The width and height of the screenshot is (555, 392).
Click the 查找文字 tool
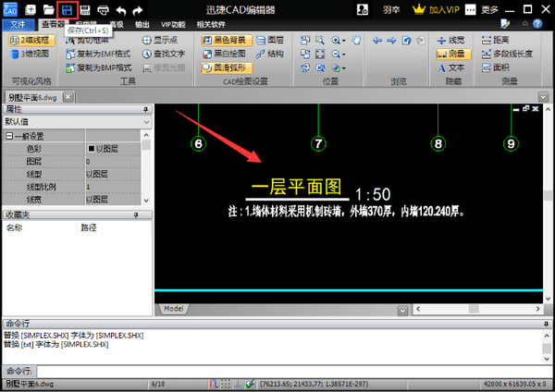tap(164, 54)
